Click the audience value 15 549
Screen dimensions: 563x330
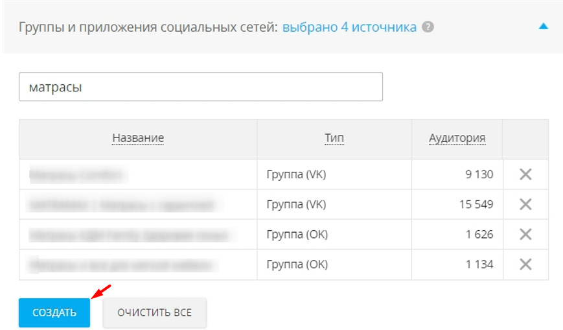point(475,204)
